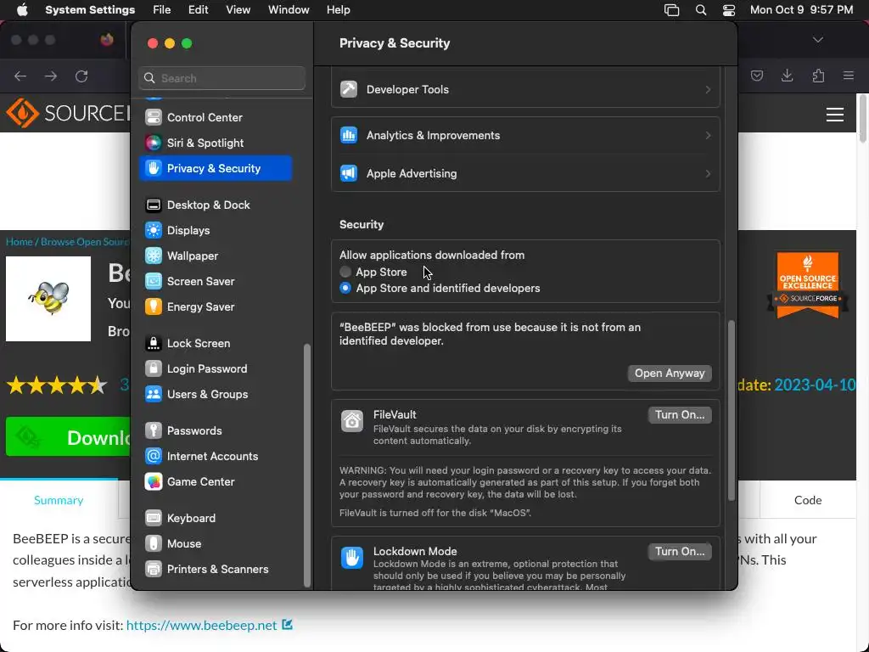Viewport: 869px width, 652px height.
Task: Click Turn On for Lockdown Mode
Action: coord(680,551)
